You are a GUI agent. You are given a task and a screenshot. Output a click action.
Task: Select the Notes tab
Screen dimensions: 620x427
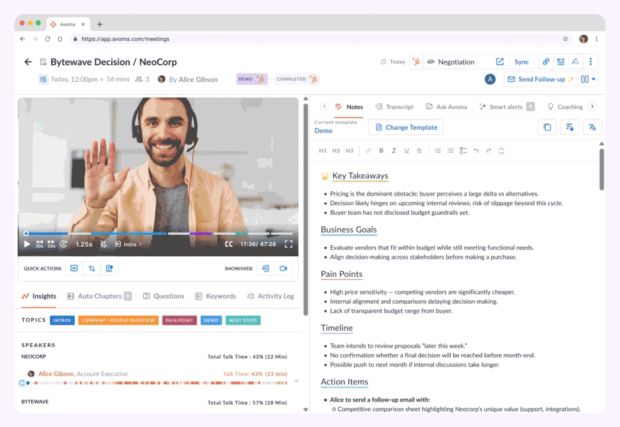coord(349,107)
